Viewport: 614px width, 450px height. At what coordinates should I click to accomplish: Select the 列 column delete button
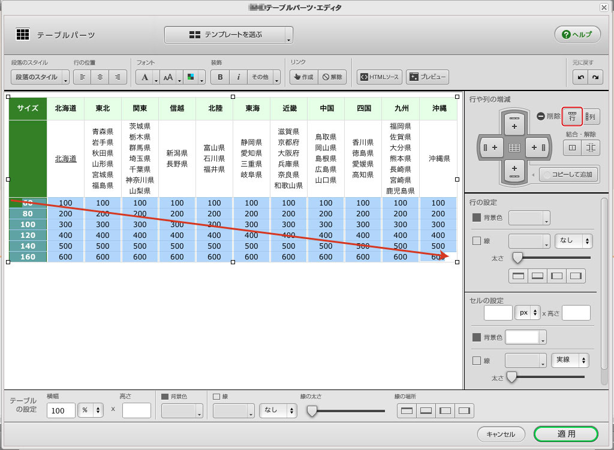(591, 116)
